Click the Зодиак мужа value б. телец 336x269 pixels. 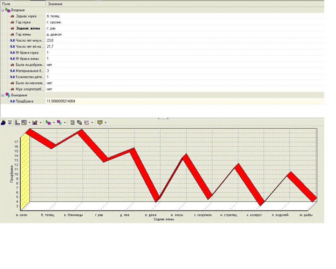click(x=55, y=16)
